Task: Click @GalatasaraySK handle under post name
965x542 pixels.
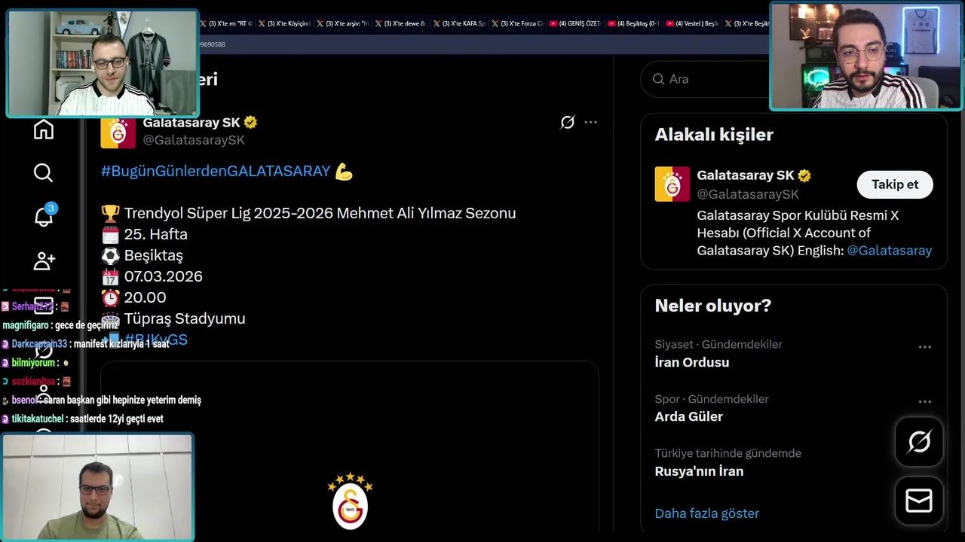Action: [194, 140]
